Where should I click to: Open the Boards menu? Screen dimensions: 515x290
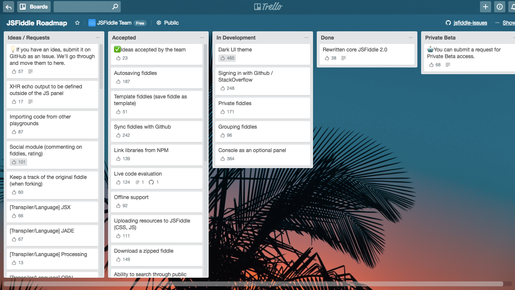[x=34, y=7]
